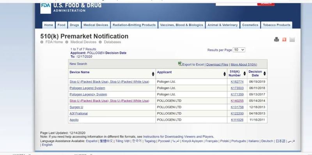Open 510(k) number K182774

point(237,82)
